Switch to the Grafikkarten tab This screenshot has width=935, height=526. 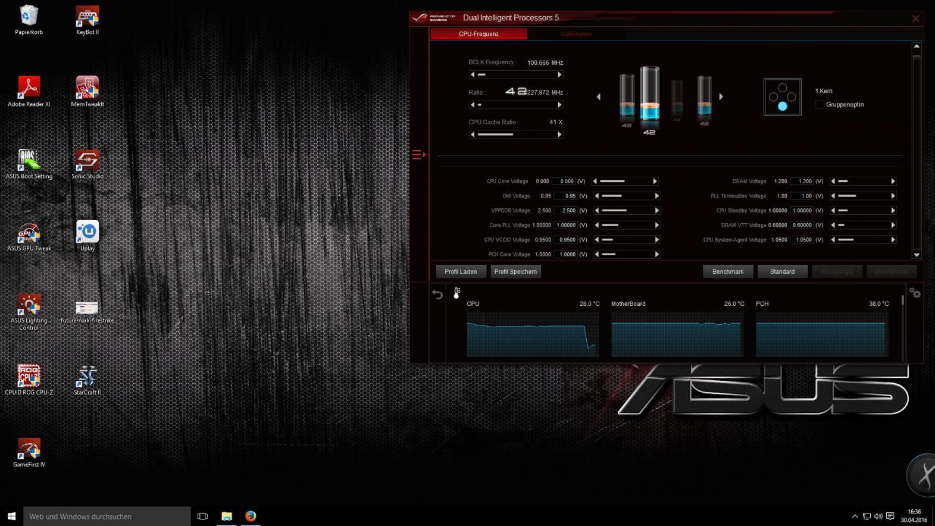click(576, 34)
